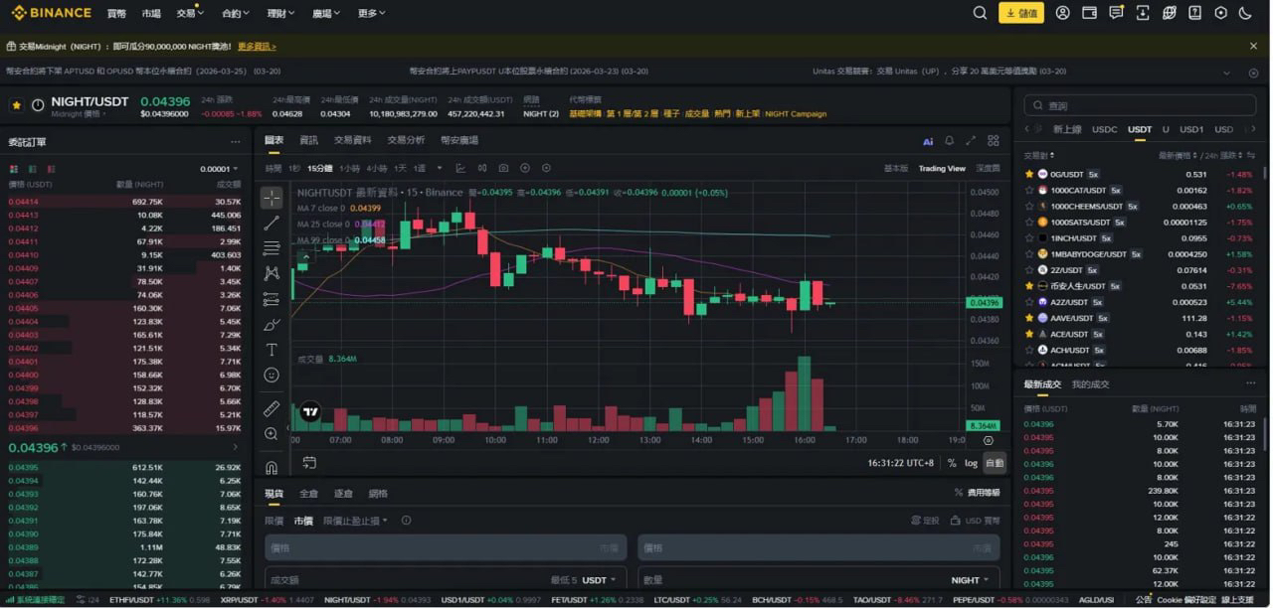Toggle percent scale on chart
The height and width of the screenshot is (608, 1273).
coord(952,463)
